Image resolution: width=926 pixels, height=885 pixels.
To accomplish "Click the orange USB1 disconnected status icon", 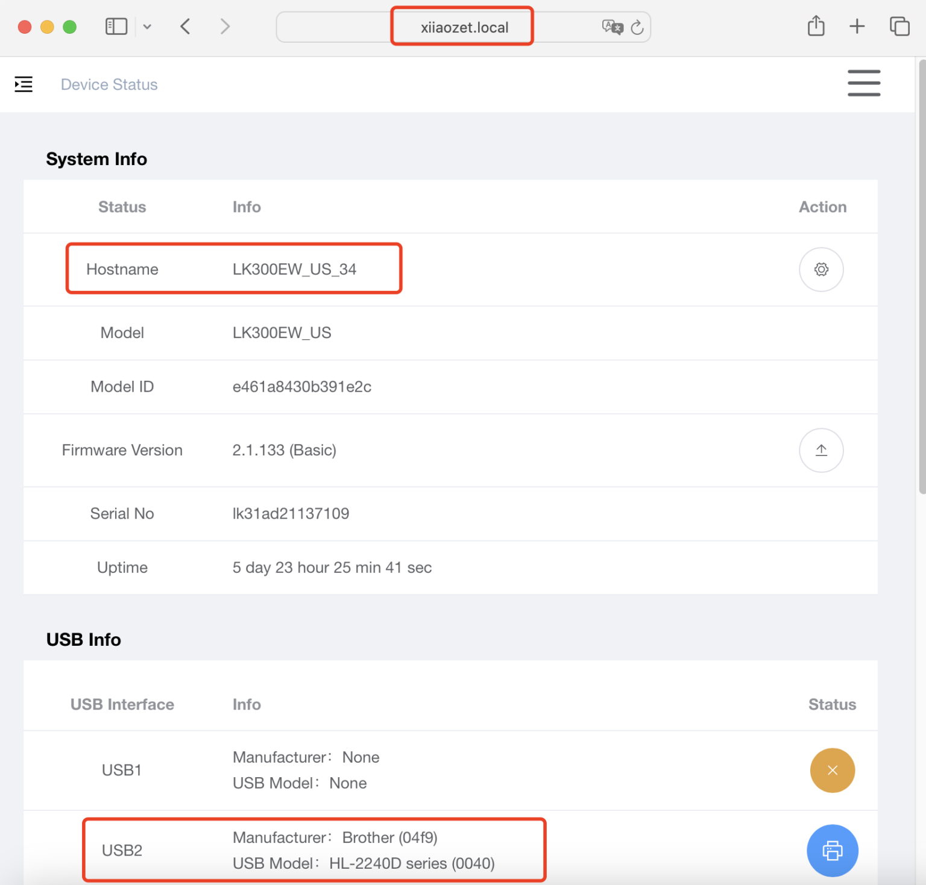I will click(x=832, y=770).
